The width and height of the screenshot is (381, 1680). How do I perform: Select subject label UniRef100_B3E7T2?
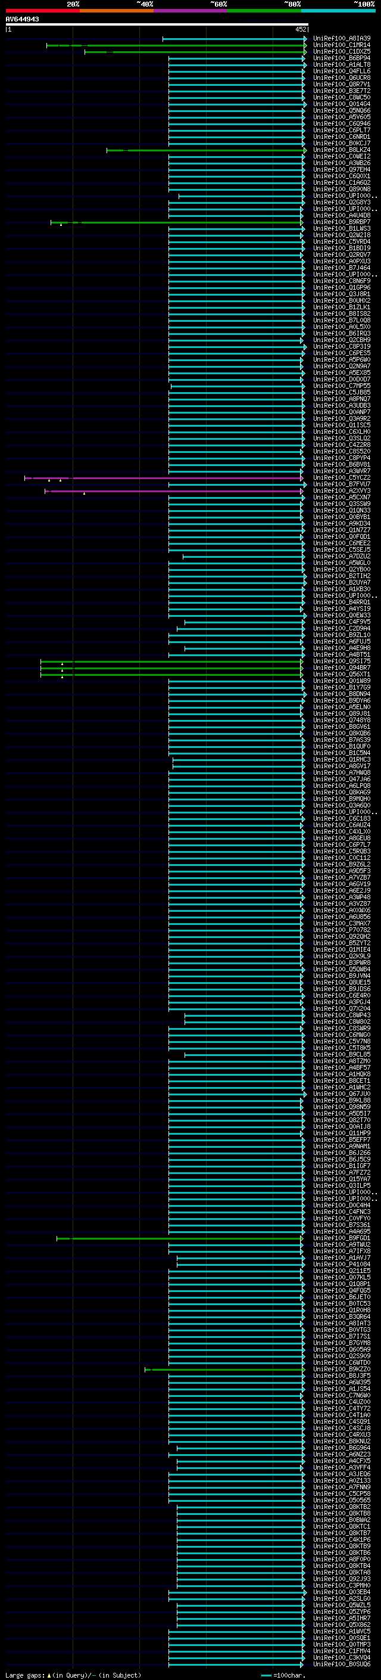click(x=341, y=91)
